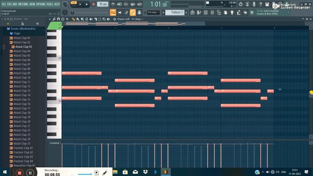Viewport: 313px width, 176px height.
Task: Select the Slice tool in piano roll
Action: coord(95,19)
